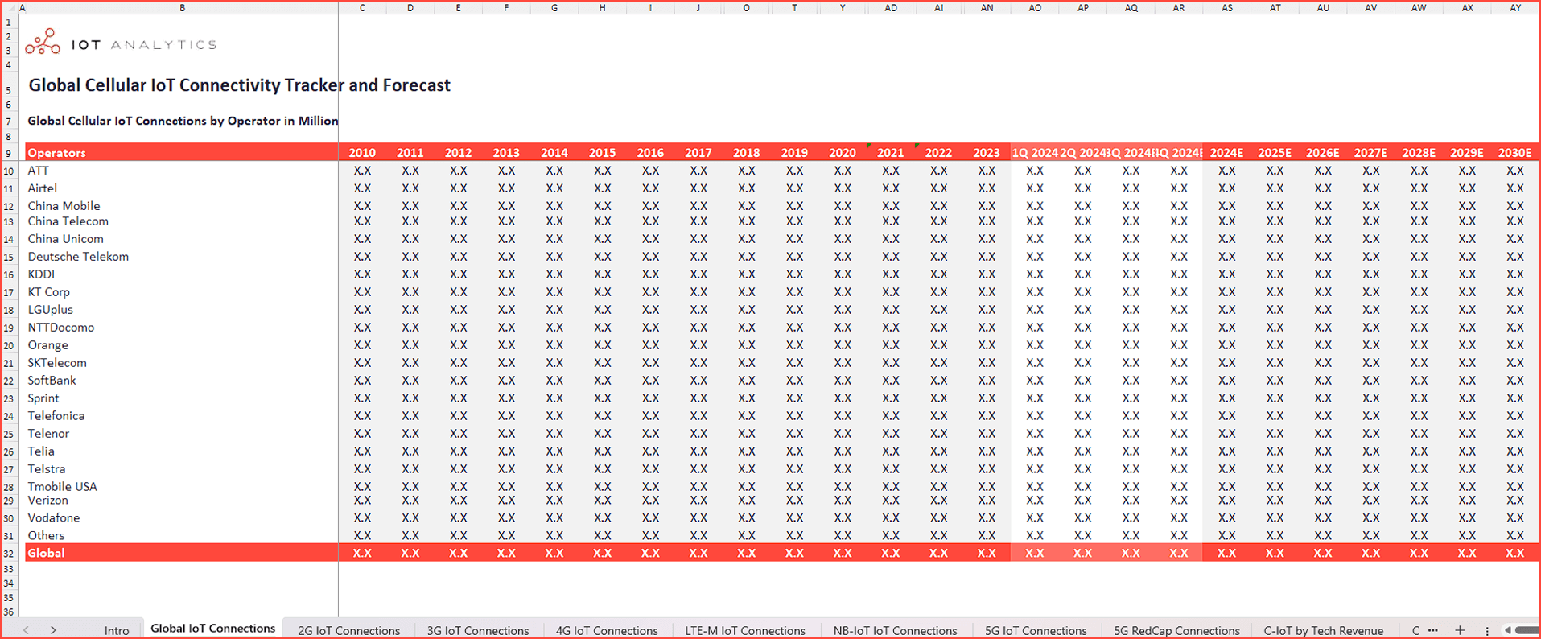Select the 2021 year header cell
The image size is (1541, 639).
[x=891, y=152]
